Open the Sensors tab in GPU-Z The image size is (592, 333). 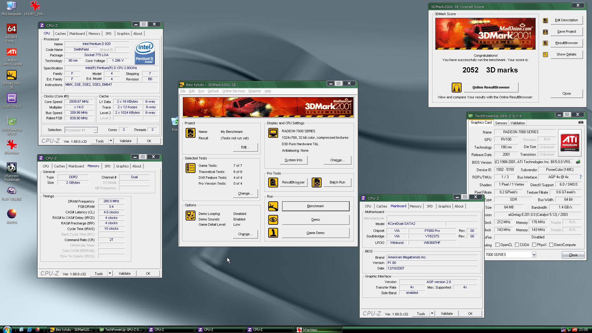point(501,123)
